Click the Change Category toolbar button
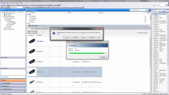Image resolution: width=169 pixels, height=95 pixels. tap(55, 7)
